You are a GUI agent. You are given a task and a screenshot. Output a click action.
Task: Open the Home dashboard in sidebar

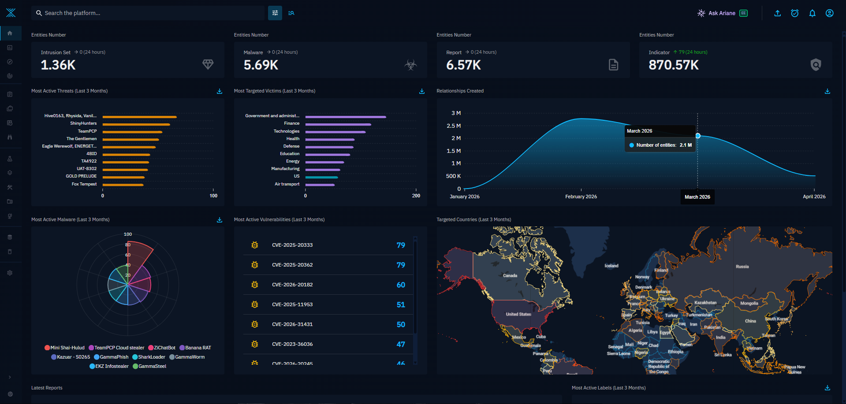10,33
